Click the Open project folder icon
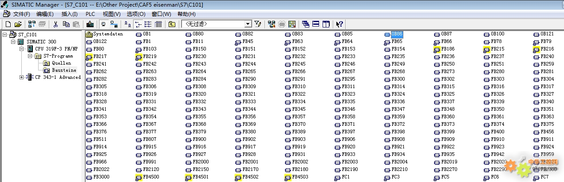Screen dimensions: 564x182 coord(18,23)
